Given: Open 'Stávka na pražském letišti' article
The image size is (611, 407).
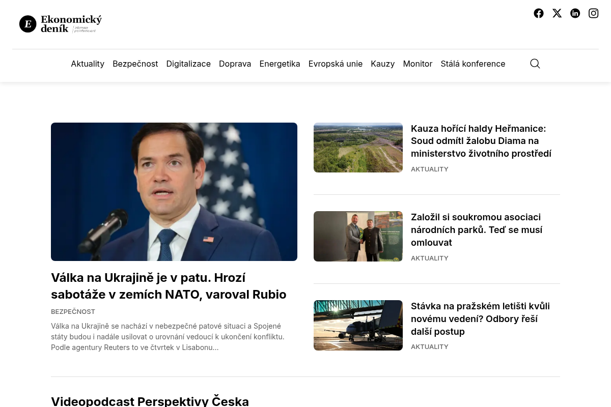Looking at the screenshot, I should [480, 319].
